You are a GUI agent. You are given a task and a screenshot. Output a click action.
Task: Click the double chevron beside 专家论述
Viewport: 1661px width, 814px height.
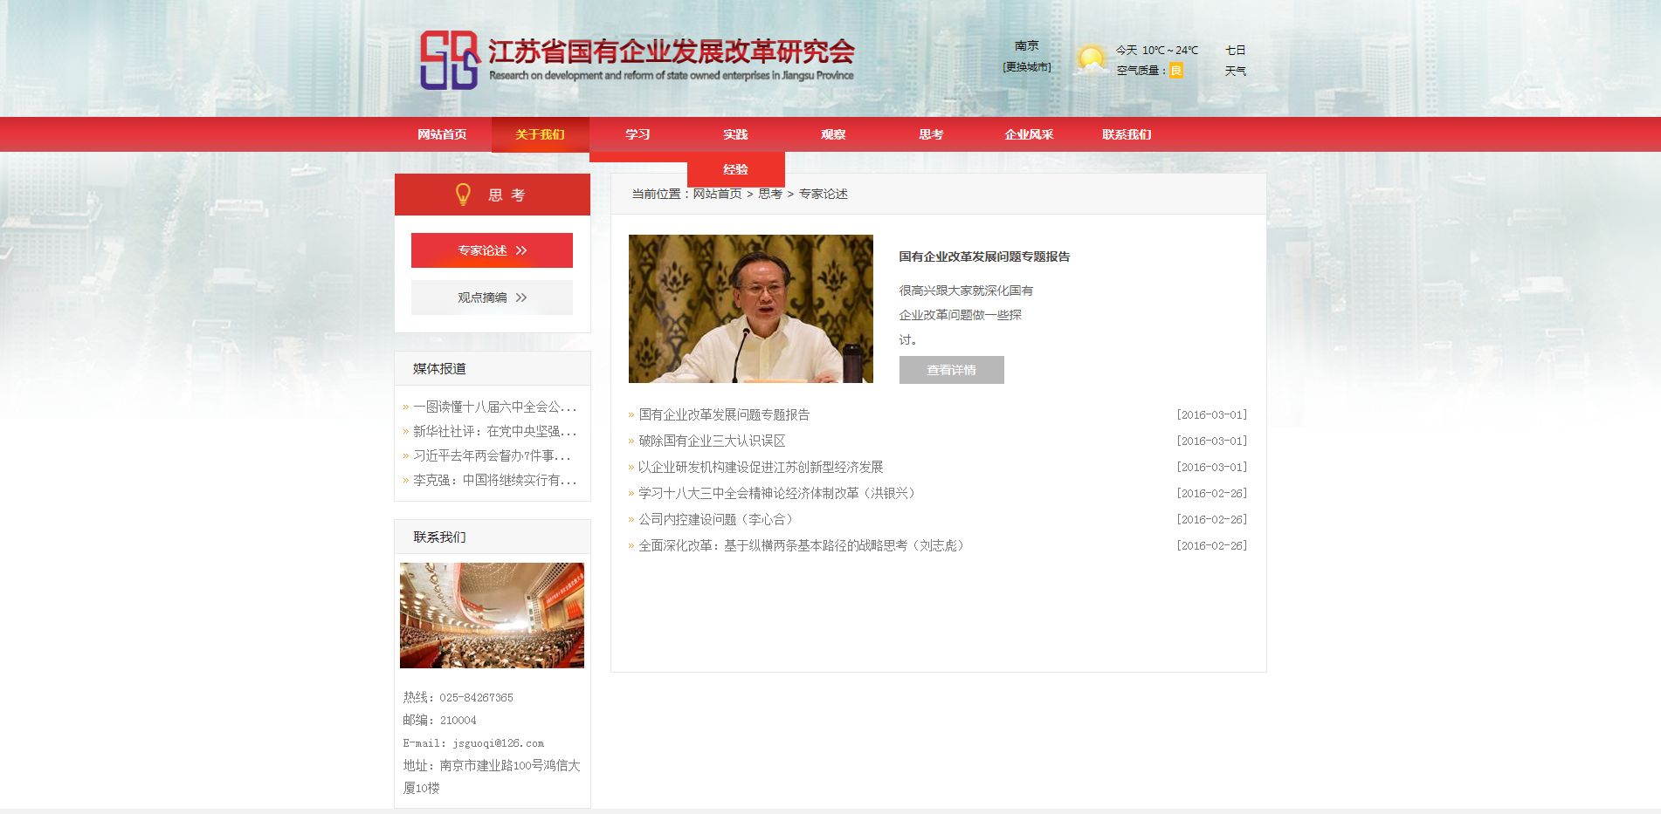(521, 250)
